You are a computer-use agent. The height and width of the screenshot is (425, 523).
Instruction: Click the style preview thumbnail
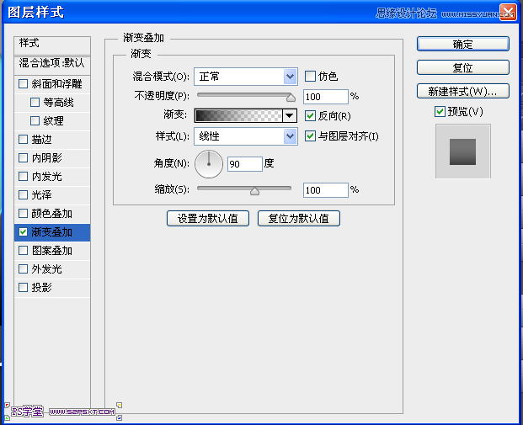463,151
